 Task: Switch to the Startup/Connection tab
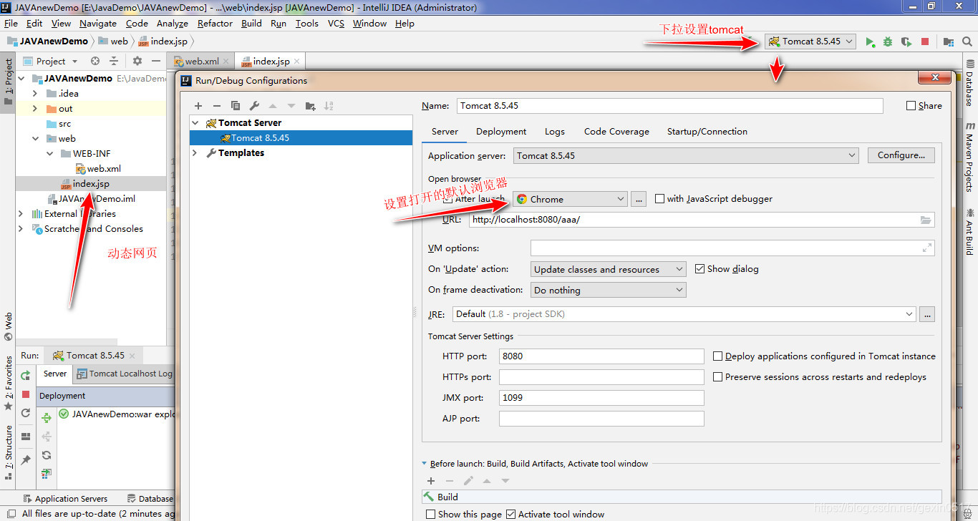pyautogui.click(x=707, y=132)
